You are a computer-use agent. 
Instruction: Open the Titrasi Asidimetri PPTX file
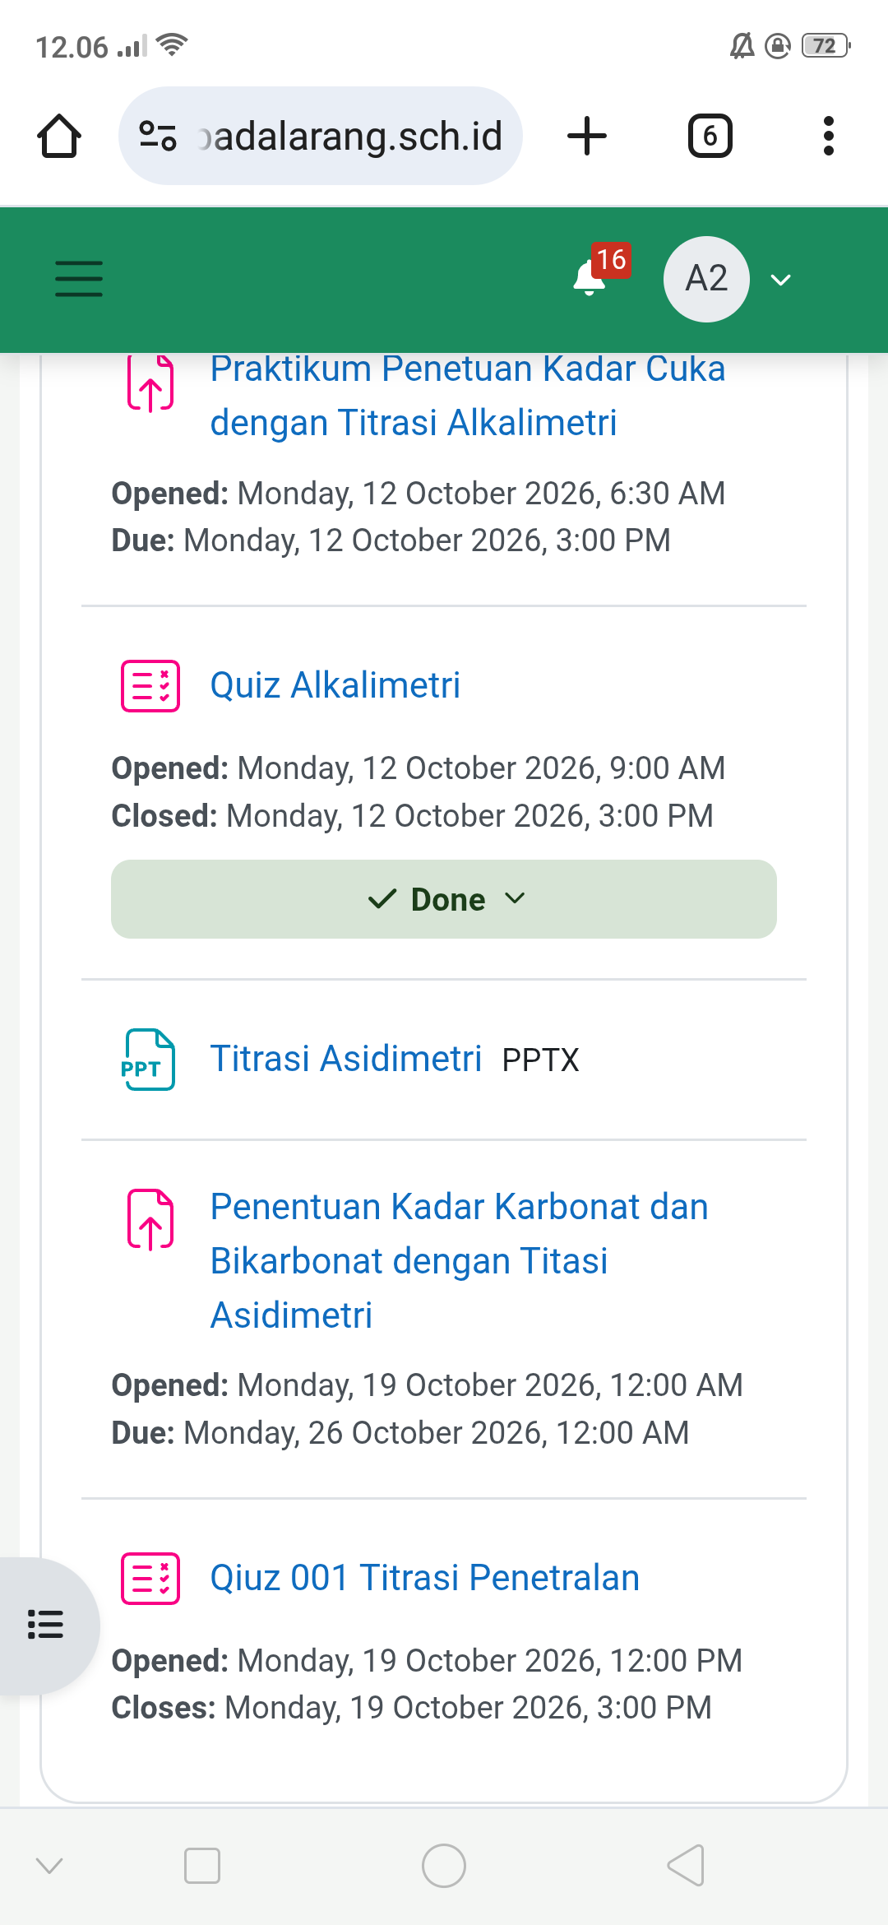(x=346, y=1059)
